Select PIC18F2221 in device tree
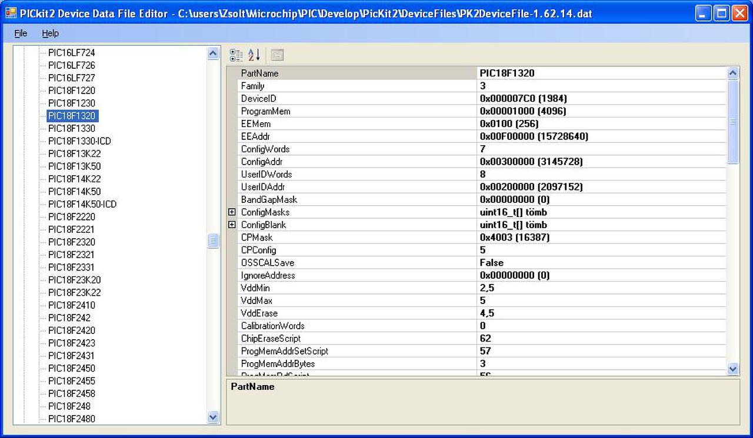This screenshot has height=438, width=753. click(71, 229)
